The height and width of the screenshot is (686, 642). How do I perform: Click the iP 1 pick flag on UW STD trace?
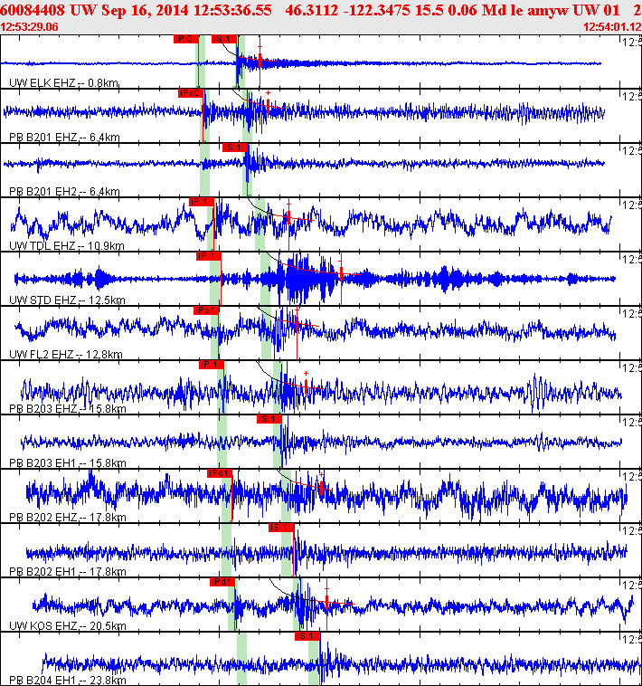209,256
